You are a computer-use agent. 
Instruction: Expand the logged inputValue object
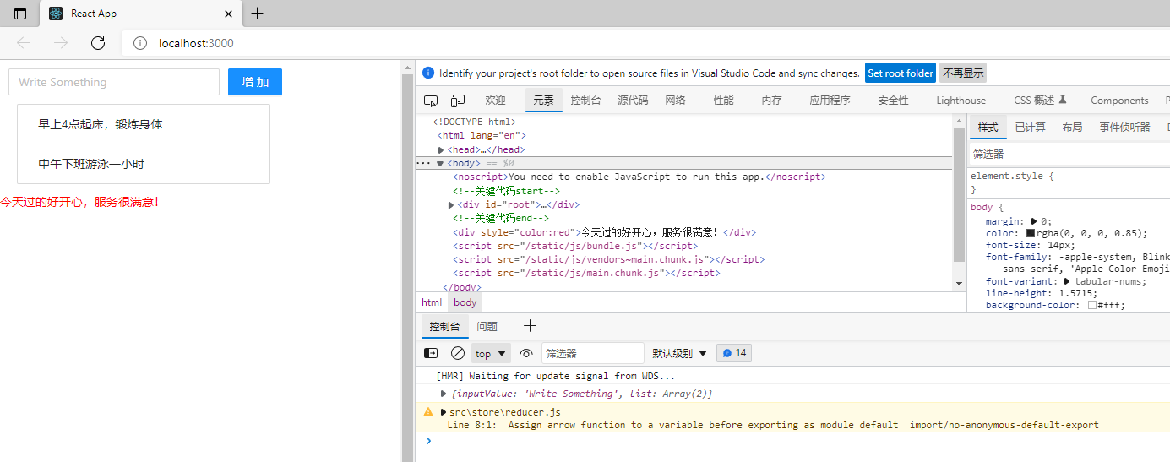(x=444, y=394)
